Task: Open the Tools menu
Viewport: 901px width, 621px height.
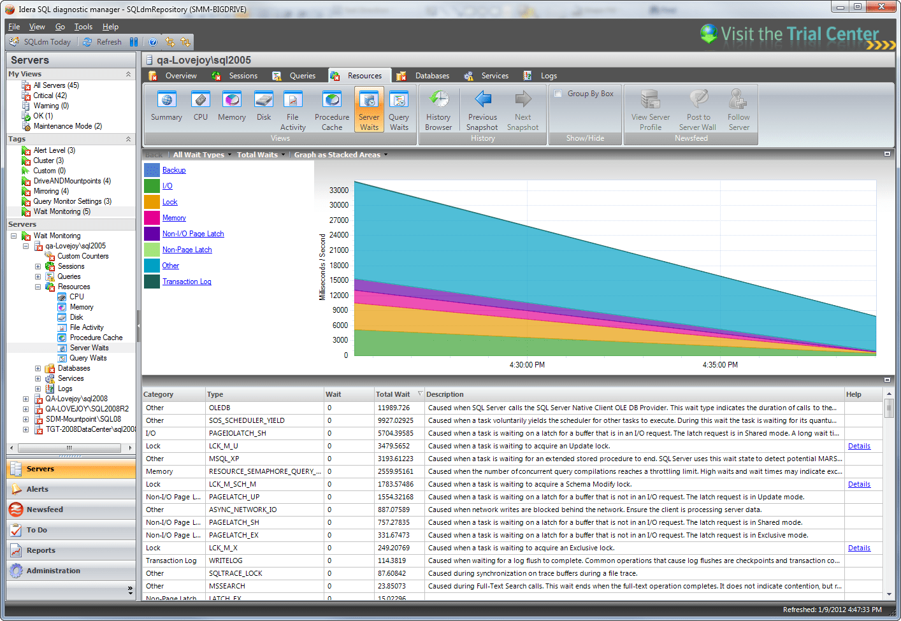Action: [83, 27]
